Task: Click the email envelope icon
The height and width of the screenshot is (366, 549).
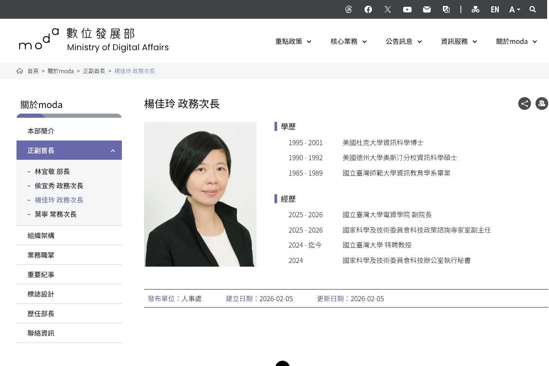Action: [427, 9]
